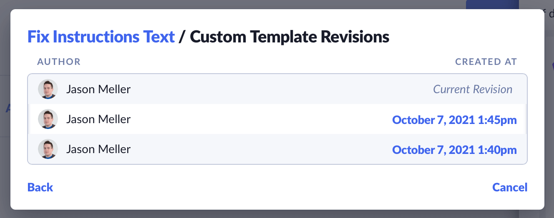Viewport: 554px width, 218px height.
Task: Cancel the revisions dialog
Action: (510, 187)
